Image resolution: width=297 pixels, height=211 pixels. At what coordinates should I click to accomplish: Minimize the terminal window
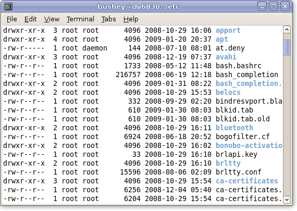[x=262, y=6]
